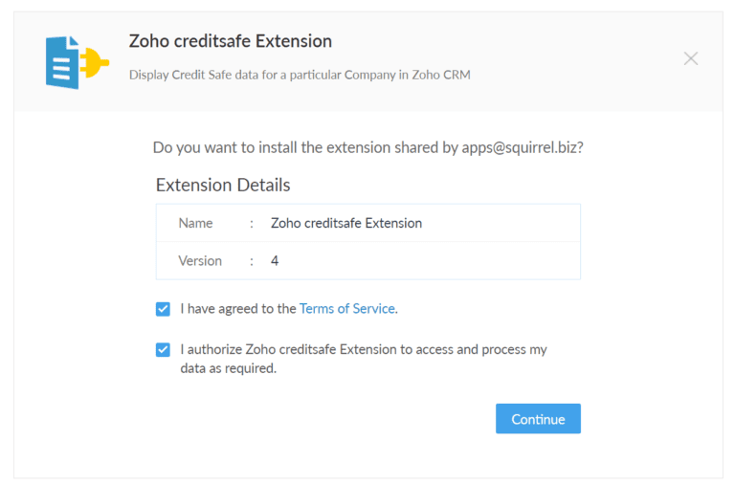This screenshot has width=735, height=485.
Task: Click the apps@squirrel.biz email in question
Action: 520,147
